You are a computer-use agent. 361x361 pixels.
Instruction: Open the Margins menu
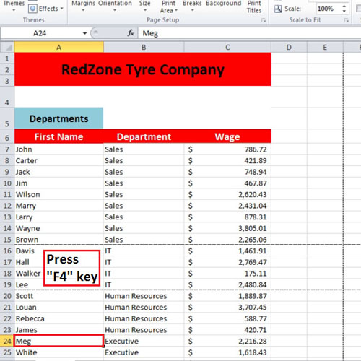tap(83, 6)
